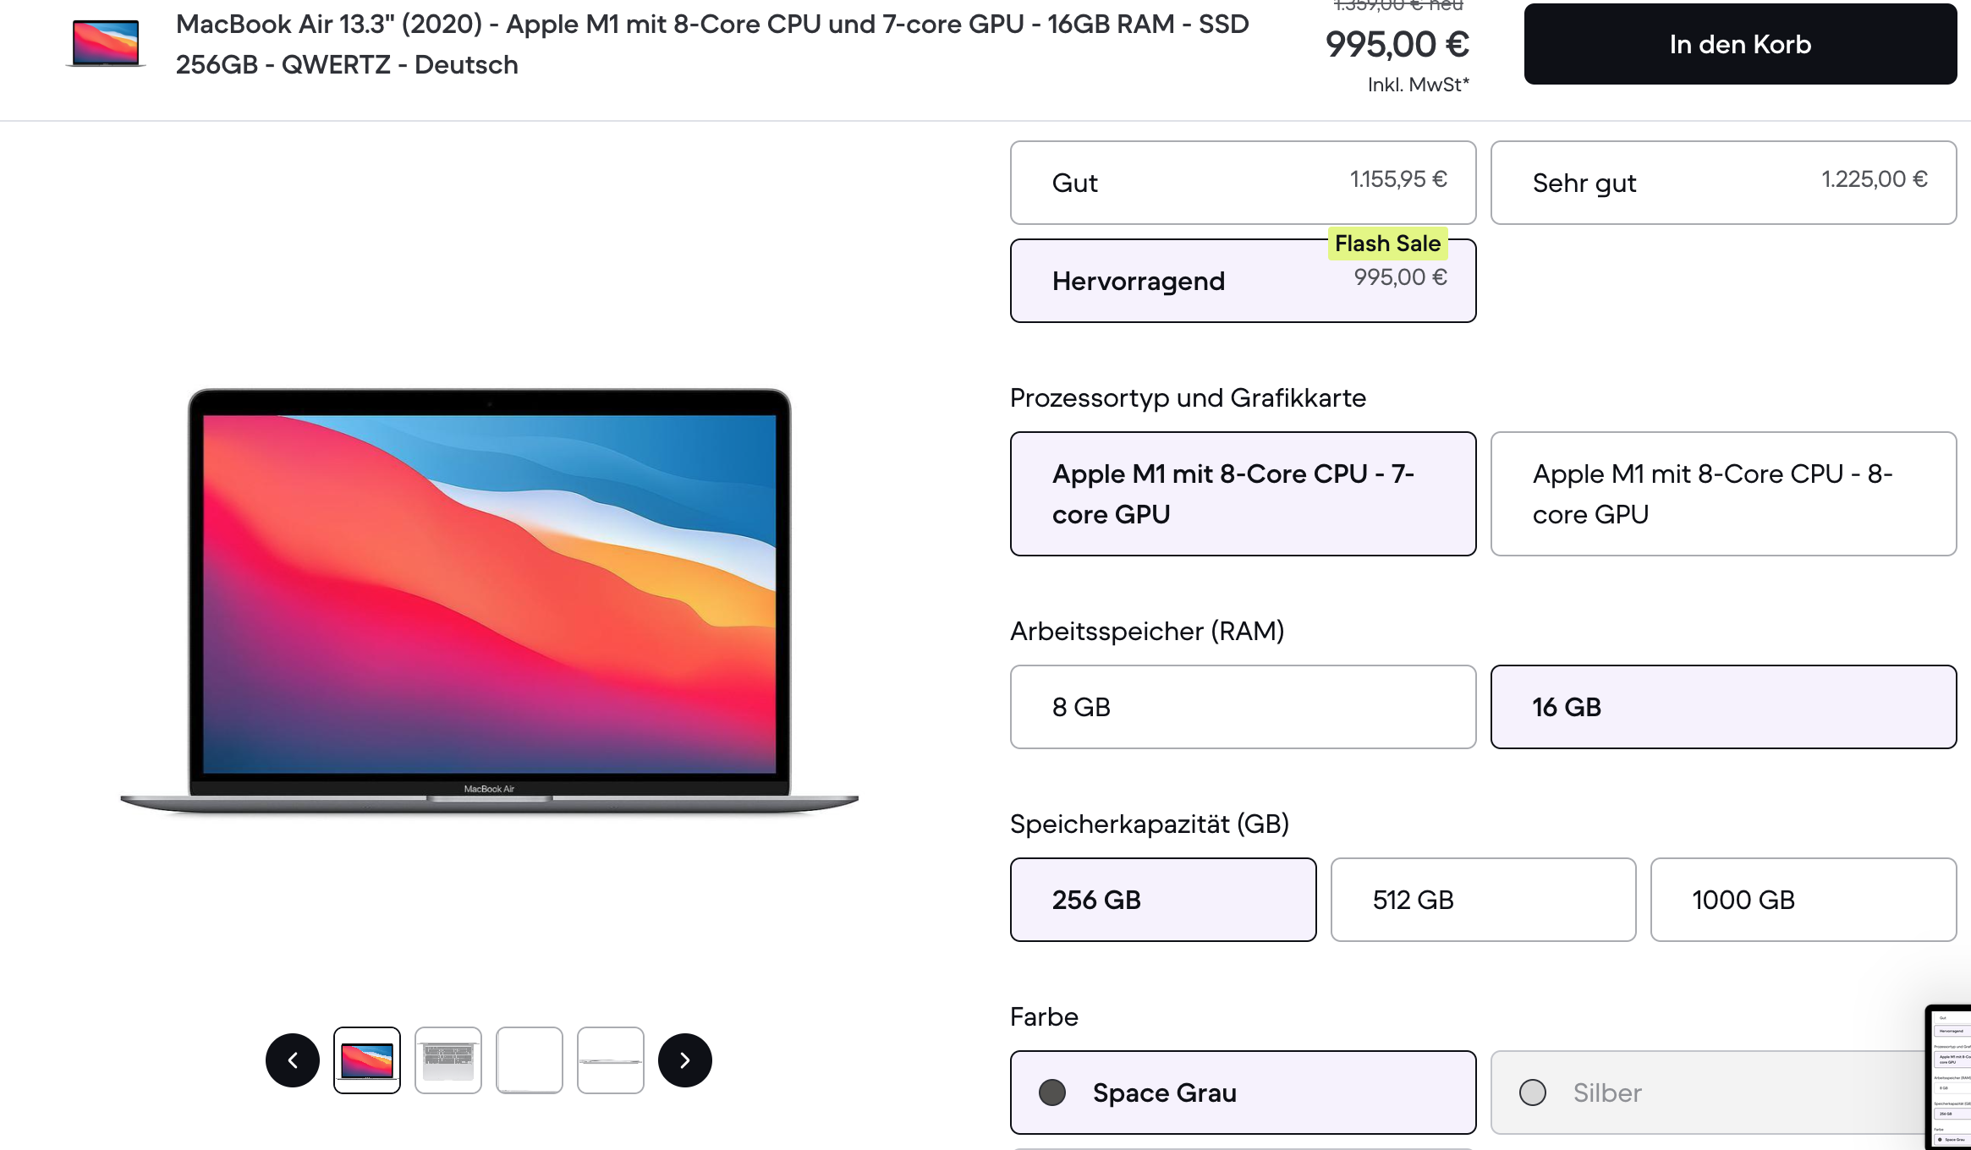Click the previous image arrow in carousel
Screen dimensions: 1971x1150
click(x=293, y=1060)
